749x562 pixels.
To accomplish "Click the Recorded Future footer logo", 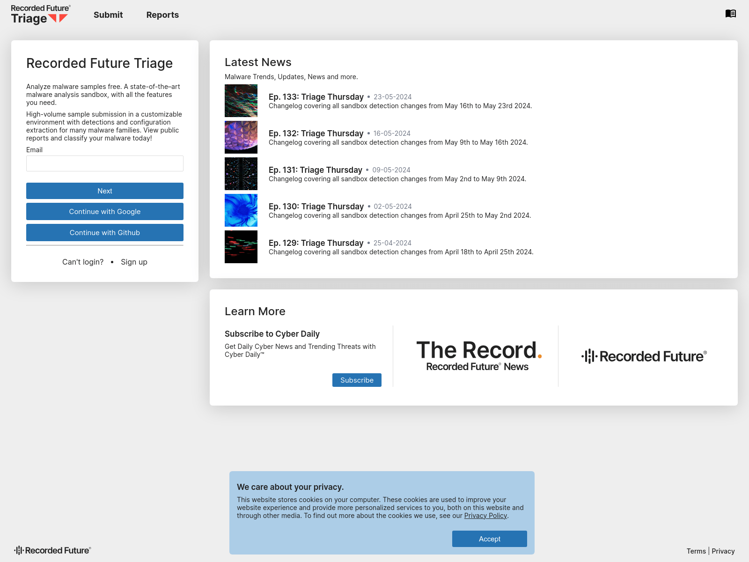I will click(52, 550).
